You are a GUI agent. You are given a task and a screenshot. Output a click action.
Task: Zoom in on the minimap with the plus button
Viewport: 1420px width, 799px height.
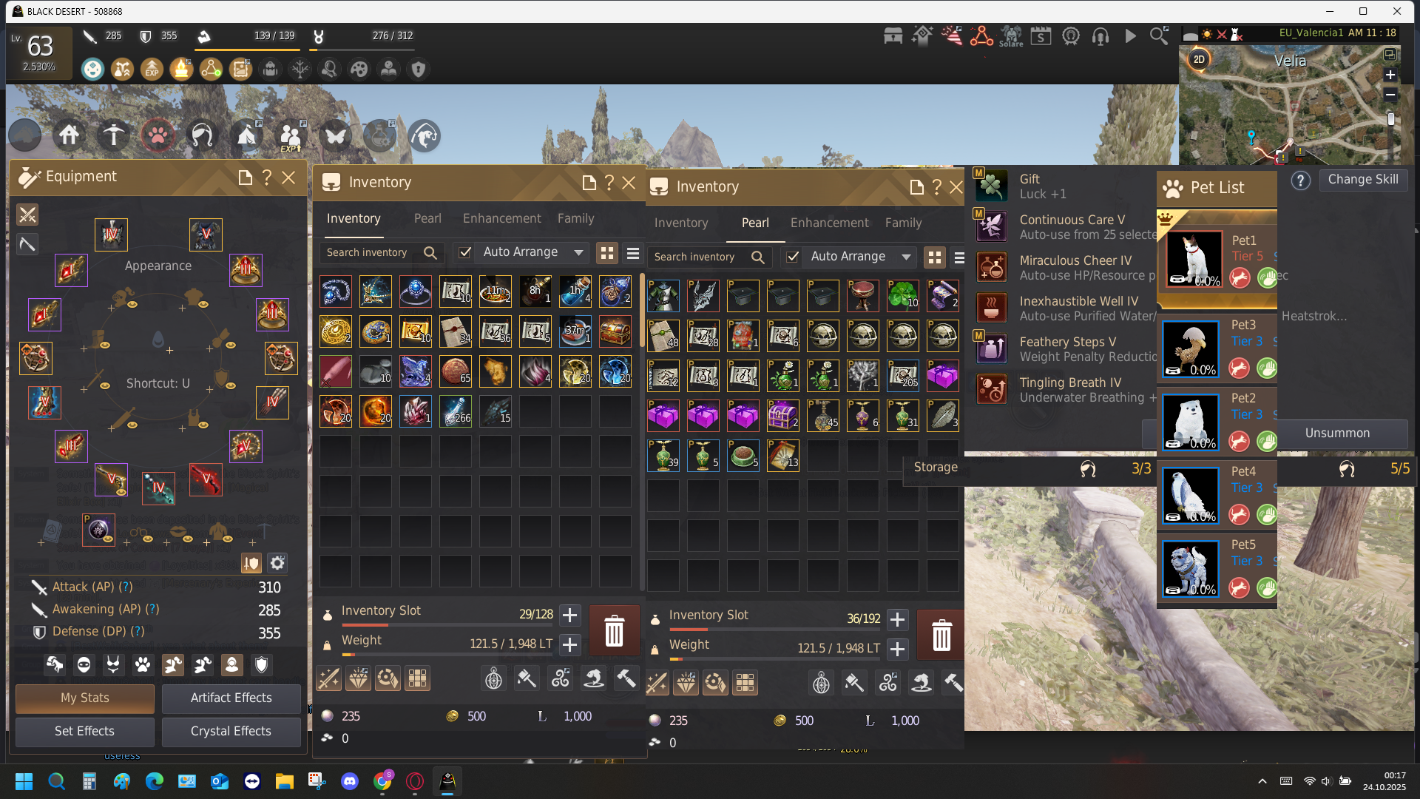[1390, 75]
